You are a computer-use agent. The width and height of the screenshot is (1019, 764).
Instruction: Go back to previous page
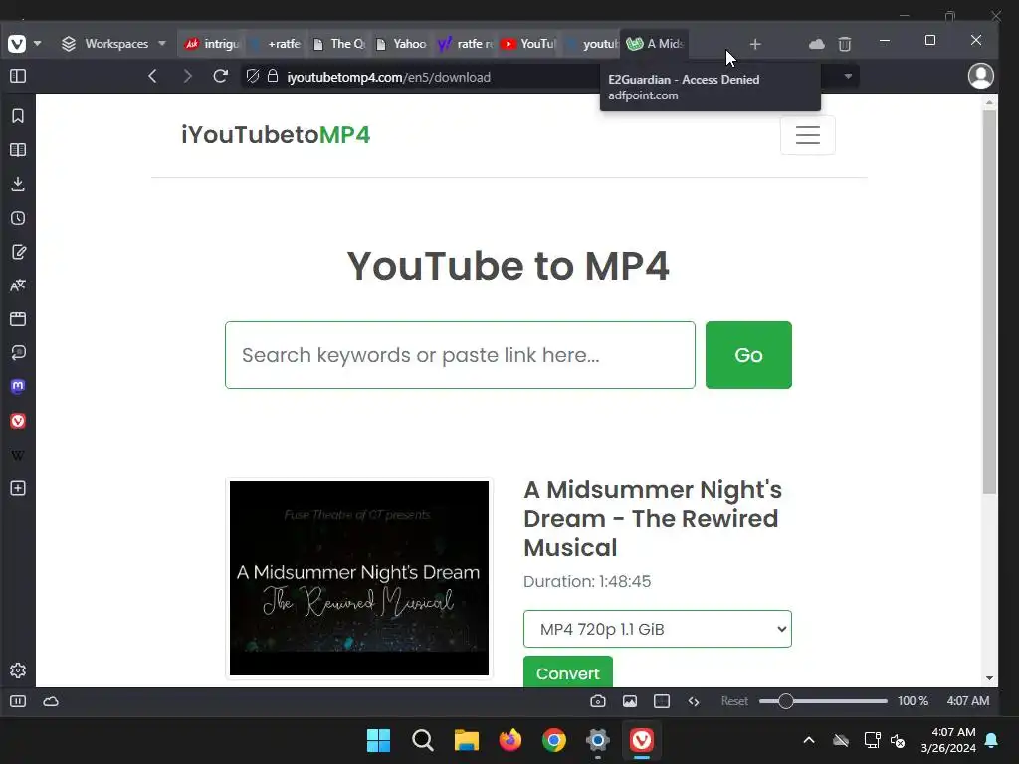152,76
